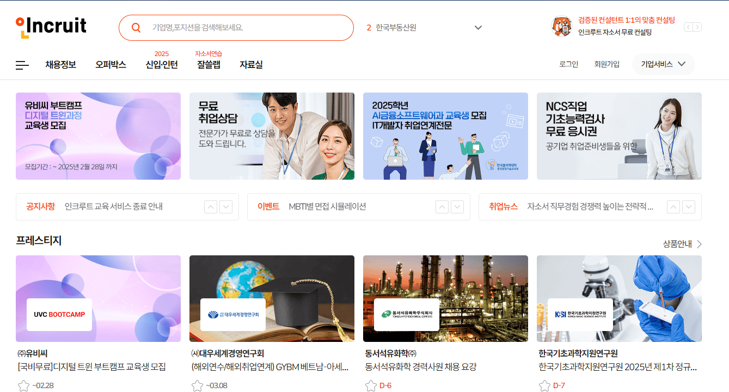Click the red panda consultant avatar
Image resolution: width=729 pixels, height=392 pixels.
562,26
